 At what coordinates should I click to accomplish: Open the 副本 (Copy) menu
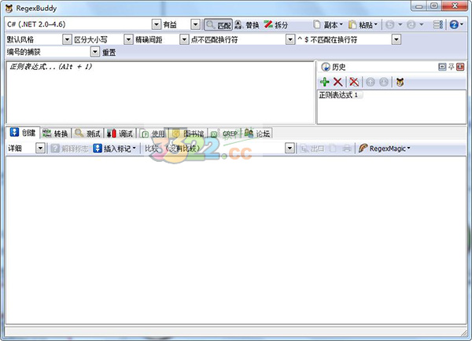coord(328,24)
